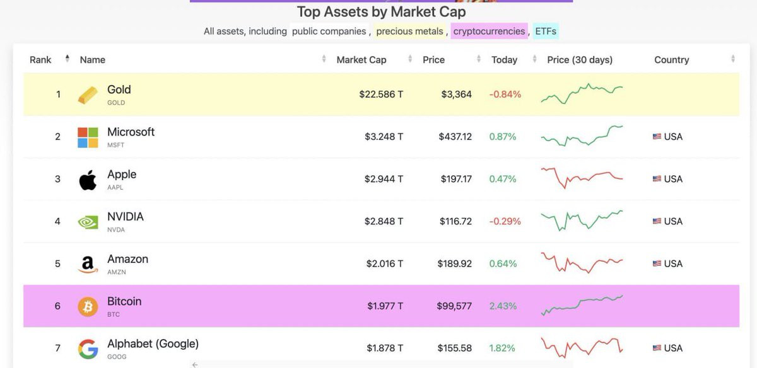Screen dimensions: 757x368
Task: Sort by Today column header
Action: (505, 60)
